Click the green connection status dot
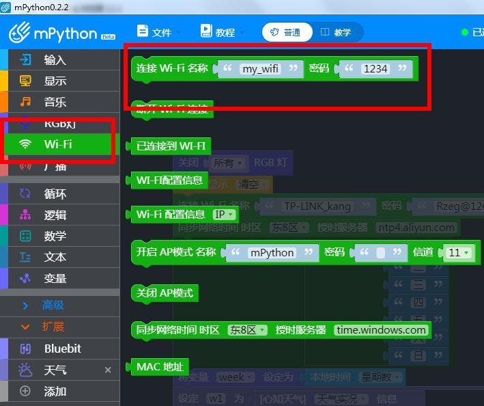 (464, 32)
